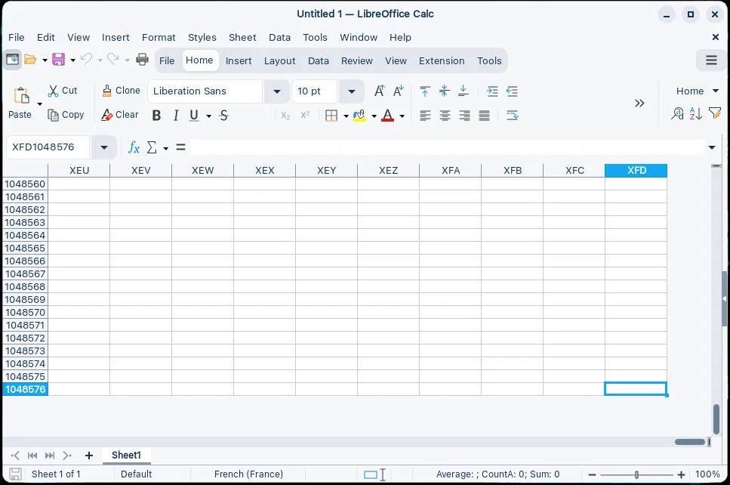This screenshot has width=730, height=485.
Task: Open the AutoFilter icon
Action: [x=714, y=113]
